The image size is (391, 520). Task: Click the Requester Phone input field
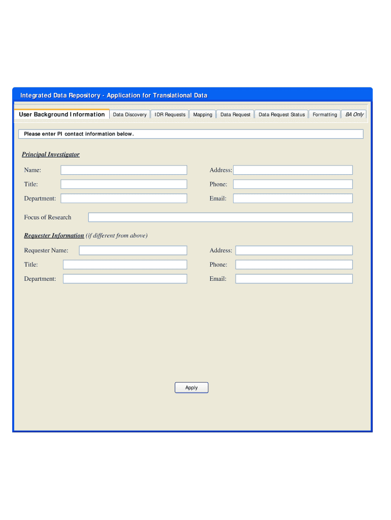point(294,265)
